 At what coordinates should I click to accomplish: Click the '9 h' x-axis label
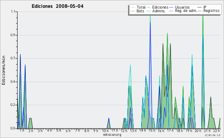click(96, 131)
